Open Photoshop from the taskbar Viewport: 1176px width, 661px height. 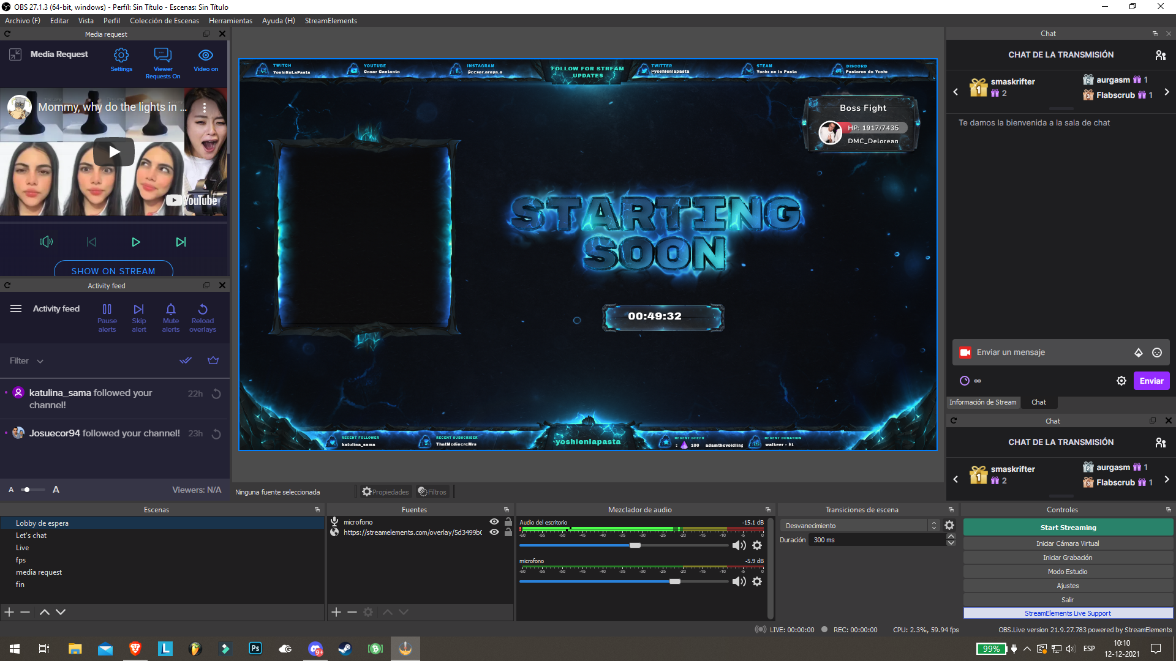point(255,649)
